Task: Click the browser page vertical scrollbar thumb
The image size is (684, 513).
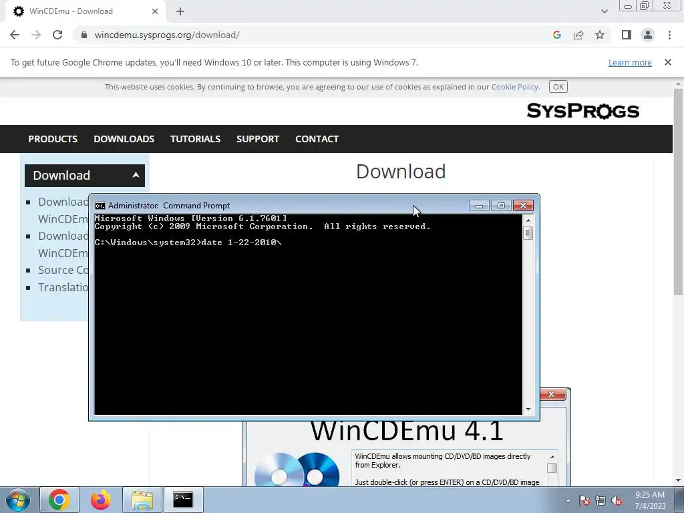Action: pyautogui.click(x=678, y=192)
